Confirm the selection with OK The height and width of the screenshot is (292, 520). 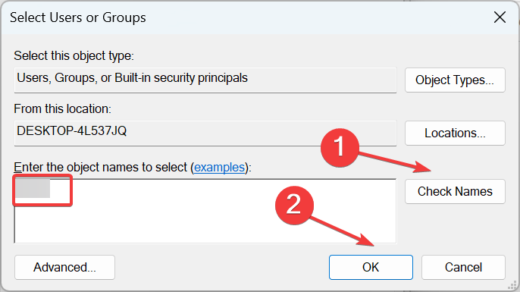click(371, 268)
